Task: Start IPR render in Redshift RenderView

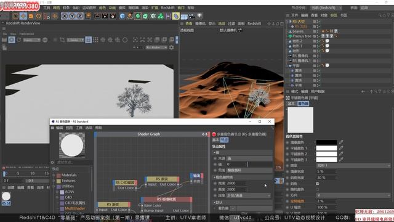Action: tap(12, 39)
